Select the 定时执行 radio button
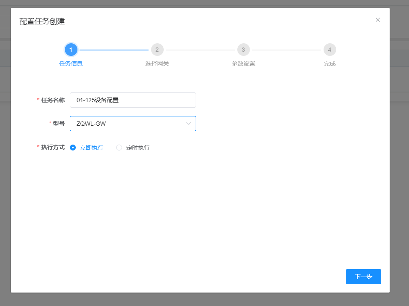Image resolution: width=409 pixels, height=306 pixels. 119,148
